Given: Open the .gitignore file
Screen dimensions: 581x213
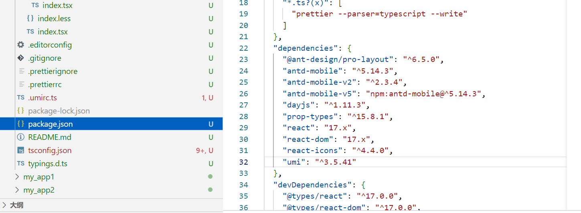Looking at the screenshot, I should (x=45, y=58).
